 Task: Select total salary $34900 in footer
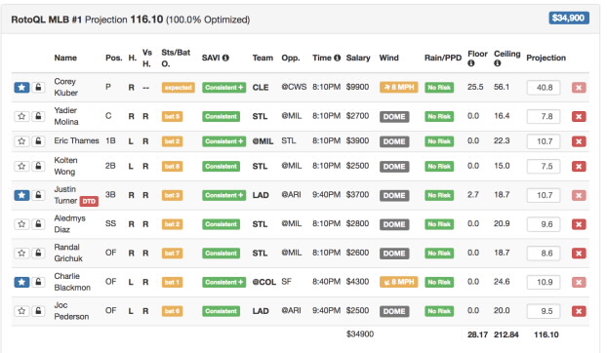pyautogui.click(x=360, y=334)
